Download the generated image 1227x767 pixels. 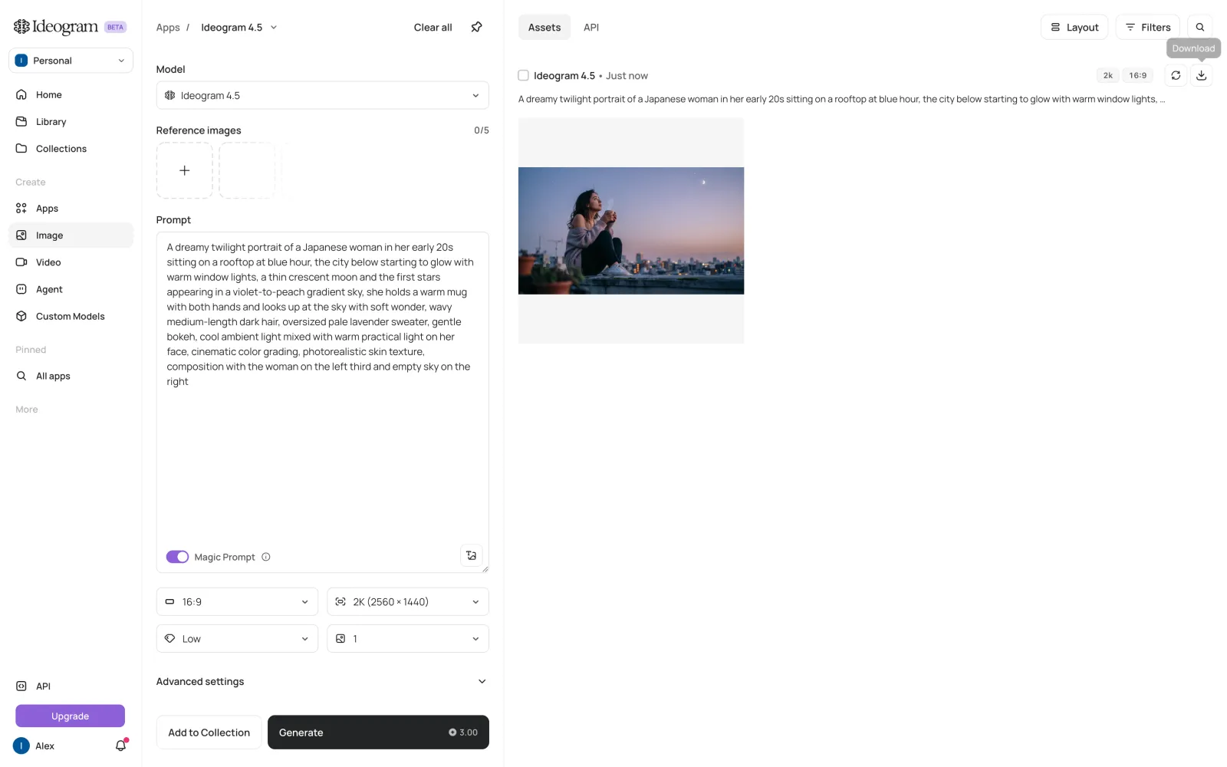[x=1202, y=75]
